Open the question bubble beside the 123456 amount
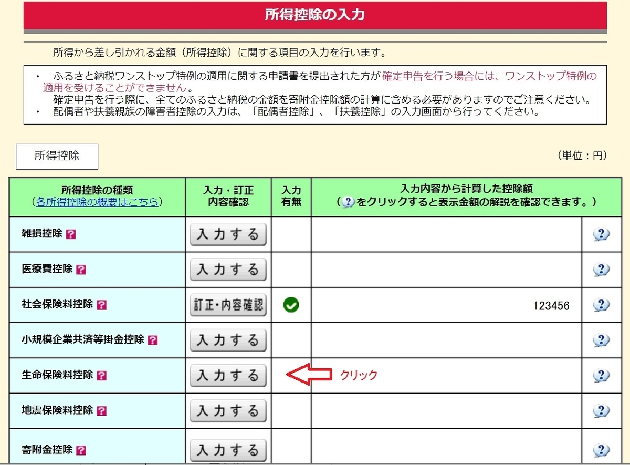Image resolution: width=630 pixels, height=465 pixels. 602,305
